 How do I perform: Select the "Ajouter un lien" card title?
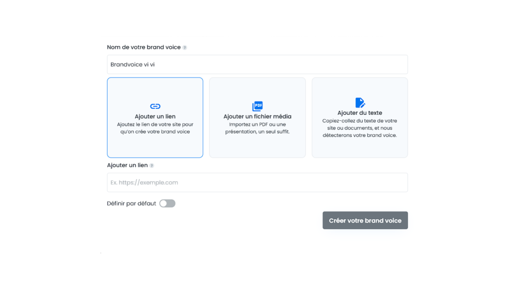[x=155, y=116]
